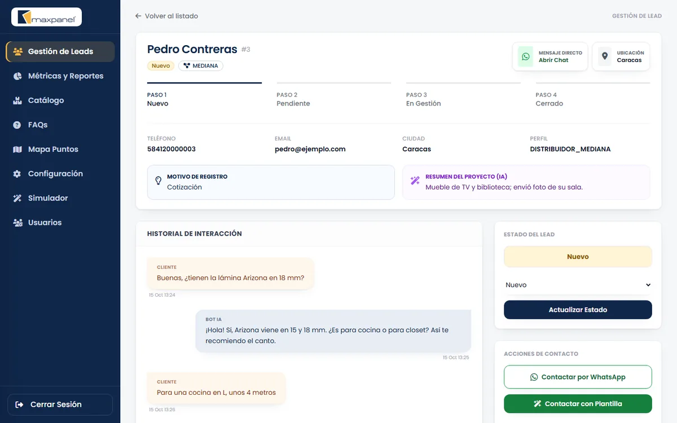Screen dimensions: 677x423
Task: Click the email pedro@ejemplo.com
Action: click(x=310, y=149)
